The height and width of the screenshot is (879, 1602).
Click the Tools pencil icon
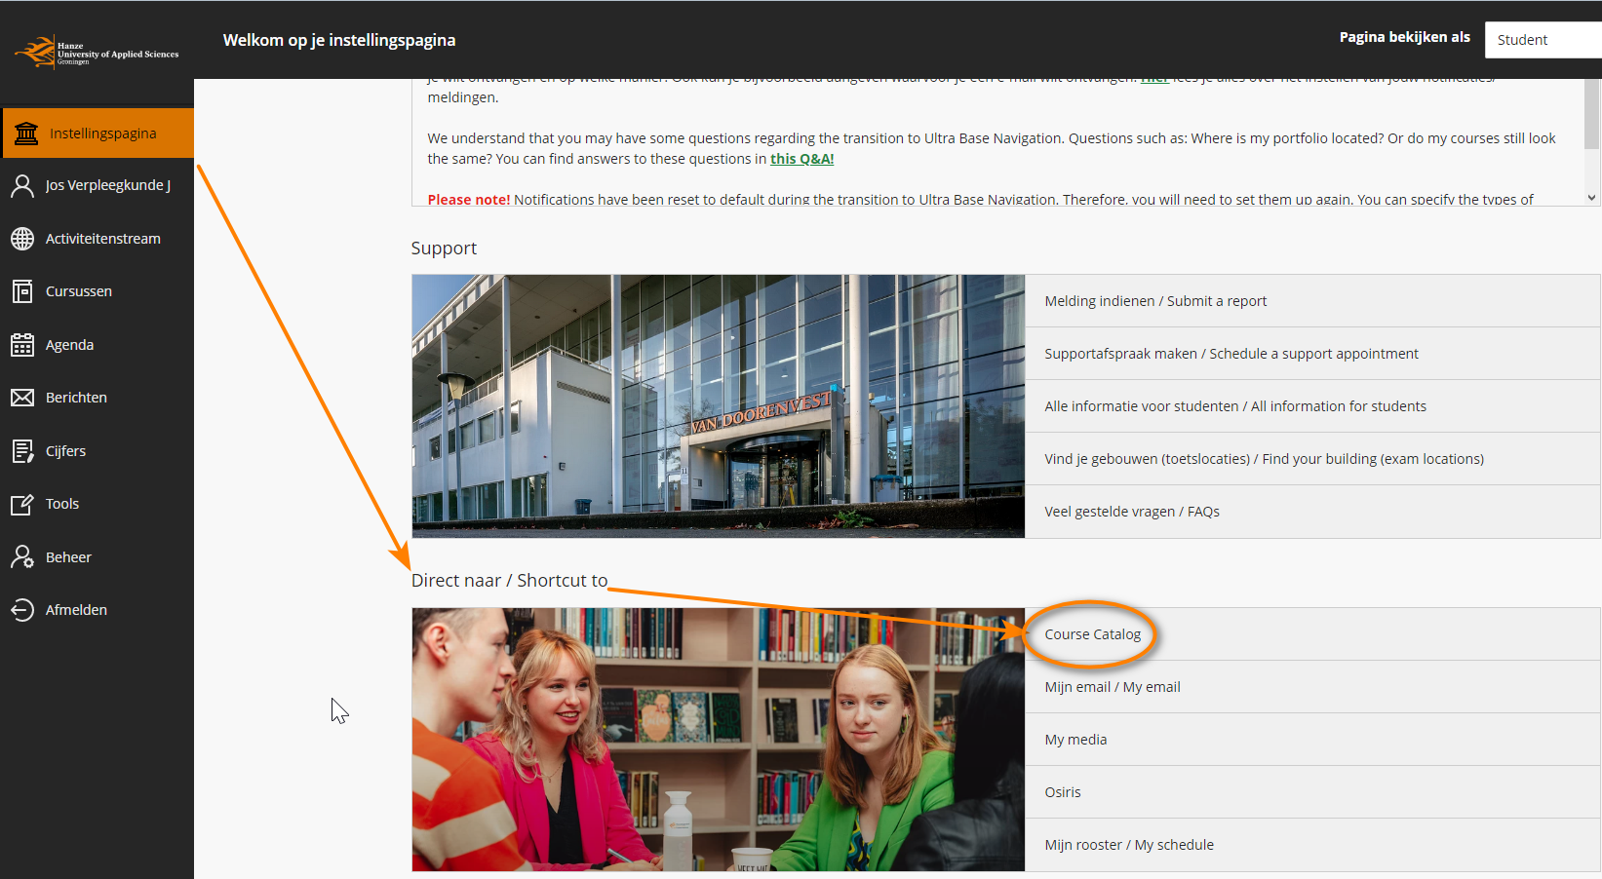(x=22, y=504)
